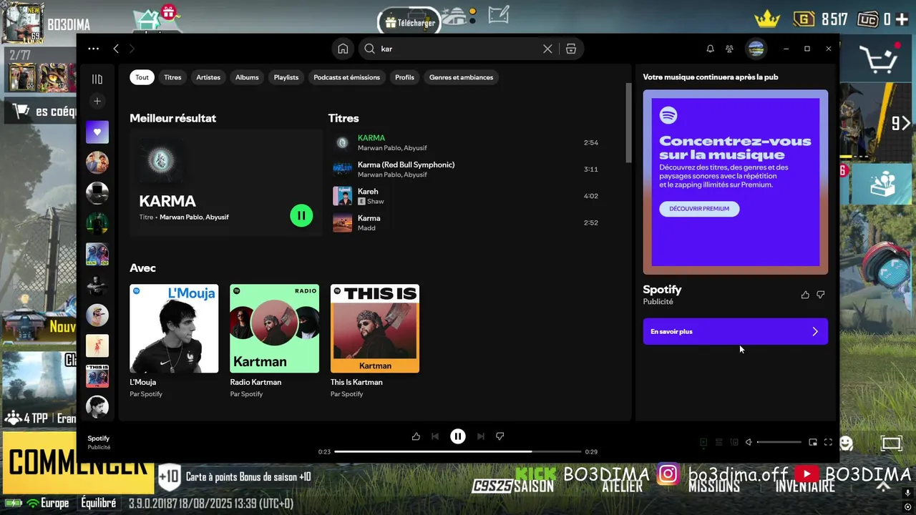
Task: Select the Artistes filter chip
Action: pyautogui.click(x=208, y=77)
